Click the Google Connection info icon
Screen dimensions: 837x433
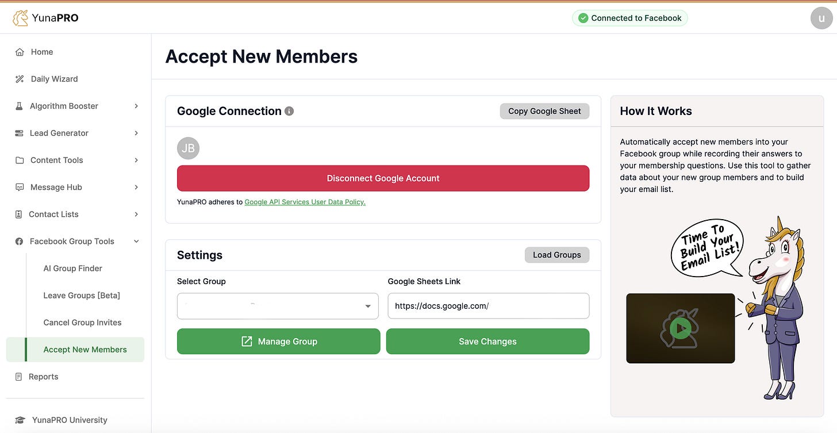pos(289,111)
